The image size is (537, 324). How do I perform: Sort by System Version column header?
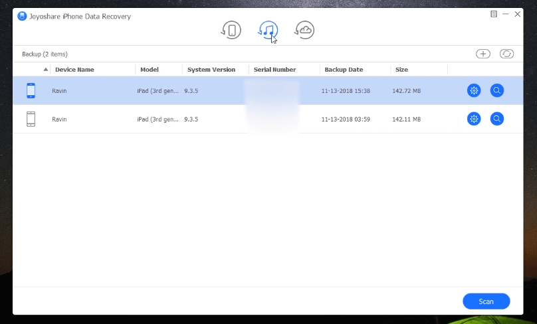(211, 70)
